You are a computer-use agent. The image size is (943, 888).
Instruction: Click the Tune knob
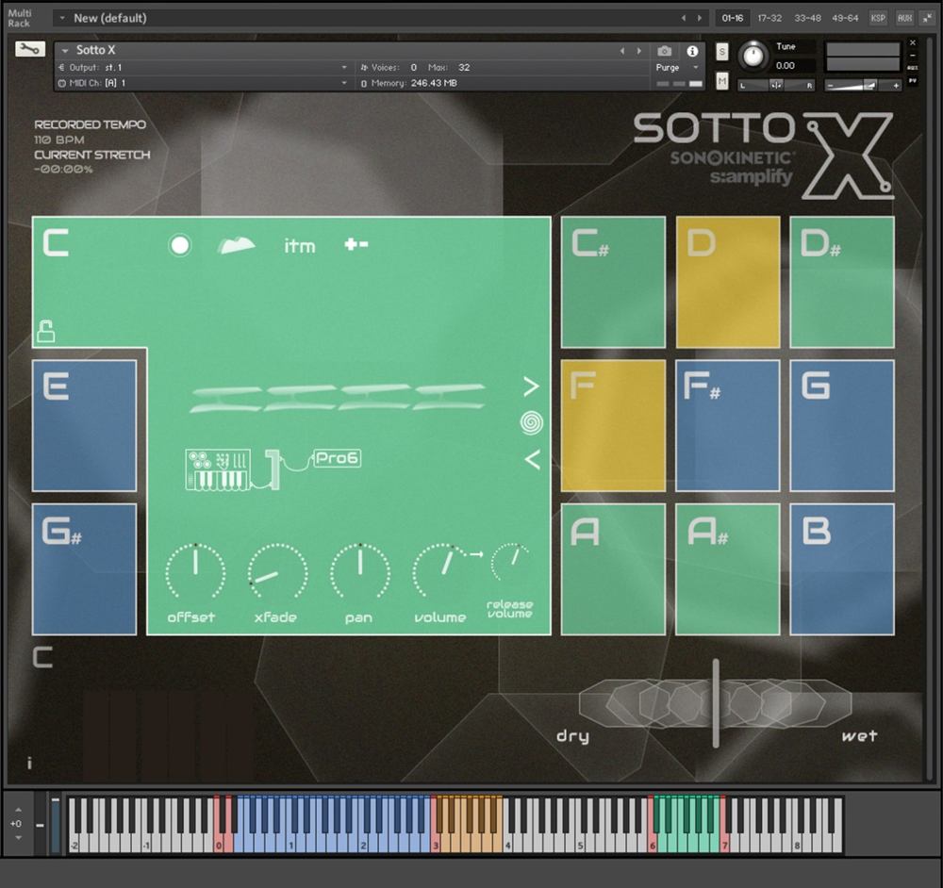pyautogui.click(x=753, y=56)
